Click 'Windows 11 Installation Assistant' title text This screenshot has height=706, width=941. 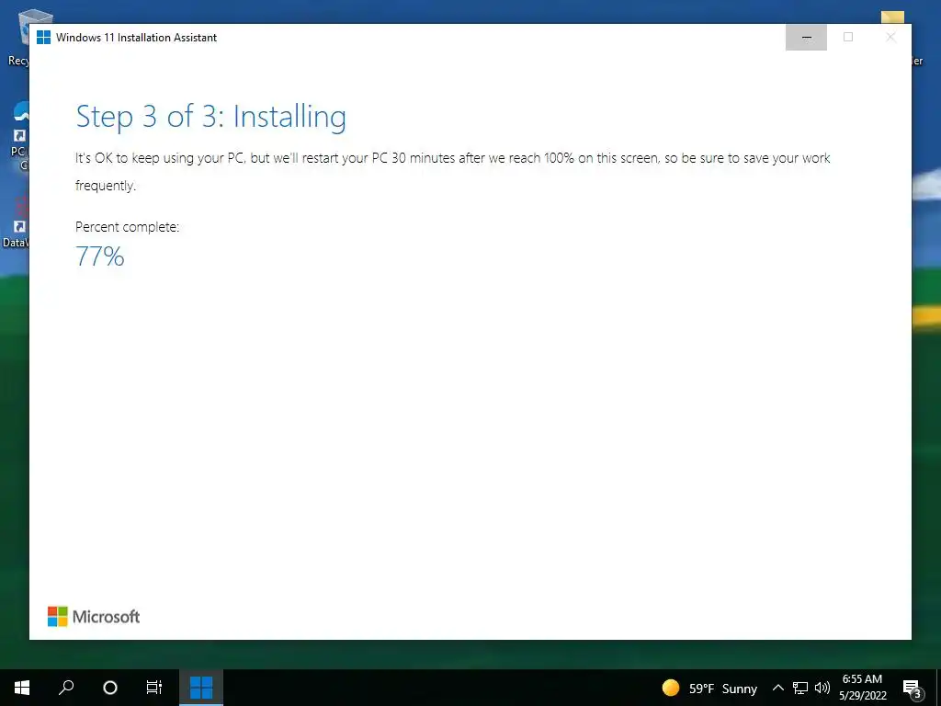136,37
